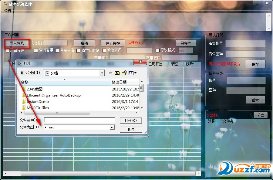This screenshot has height=180, width=273.
Task: Click the 取消 button in dialog
Action: tap(131, 129)
